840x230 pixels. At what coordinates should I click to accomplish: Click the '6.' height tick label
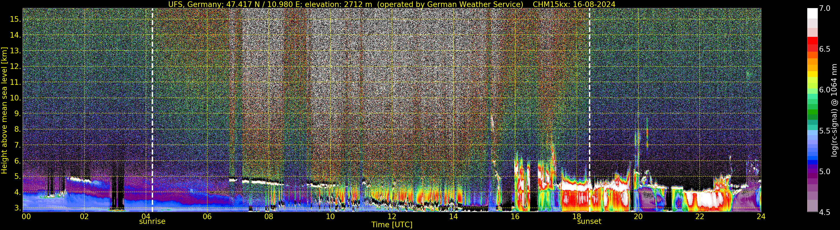click(17, 161)
